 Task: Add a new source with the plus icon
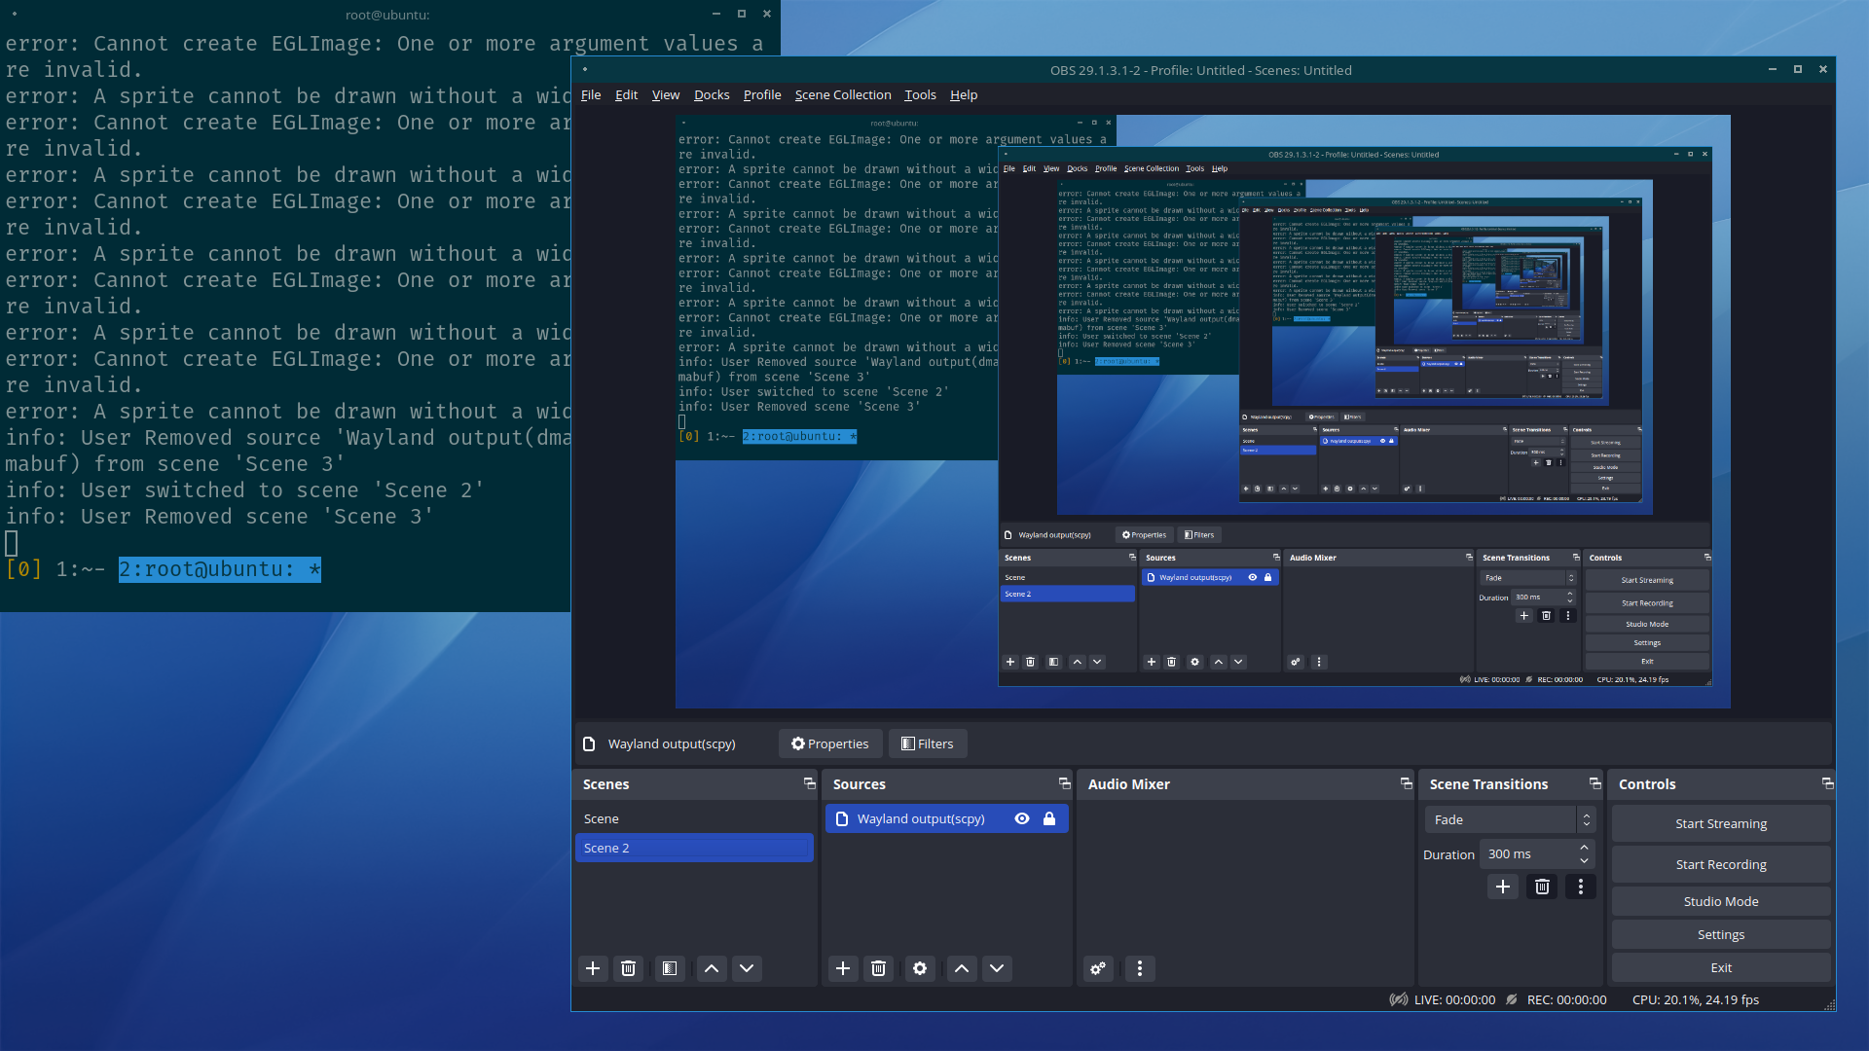[843, 968]
